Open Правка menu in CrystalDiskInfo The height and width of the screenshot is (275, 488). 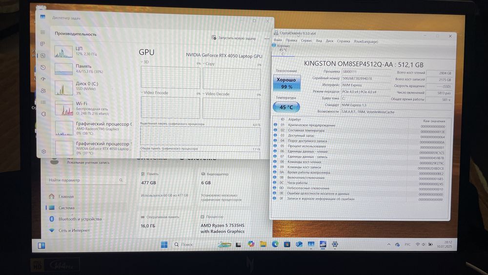coord(291,40)
